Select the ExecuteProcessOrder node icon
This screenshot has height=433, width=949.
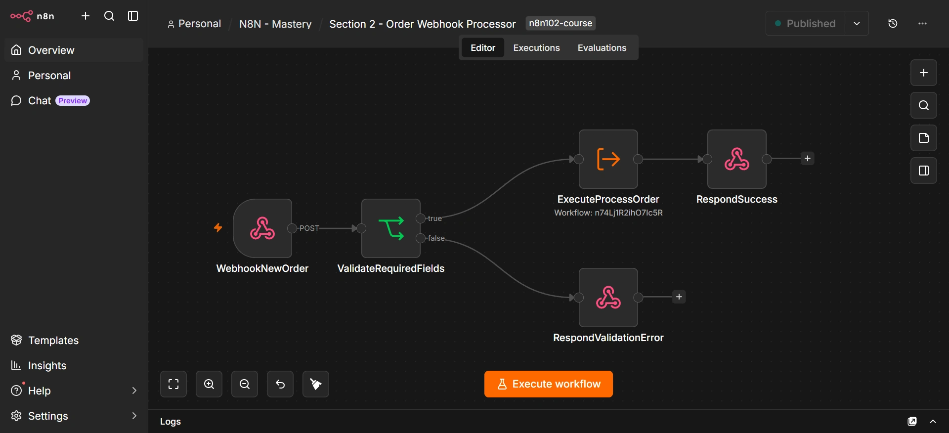point(608,159)
